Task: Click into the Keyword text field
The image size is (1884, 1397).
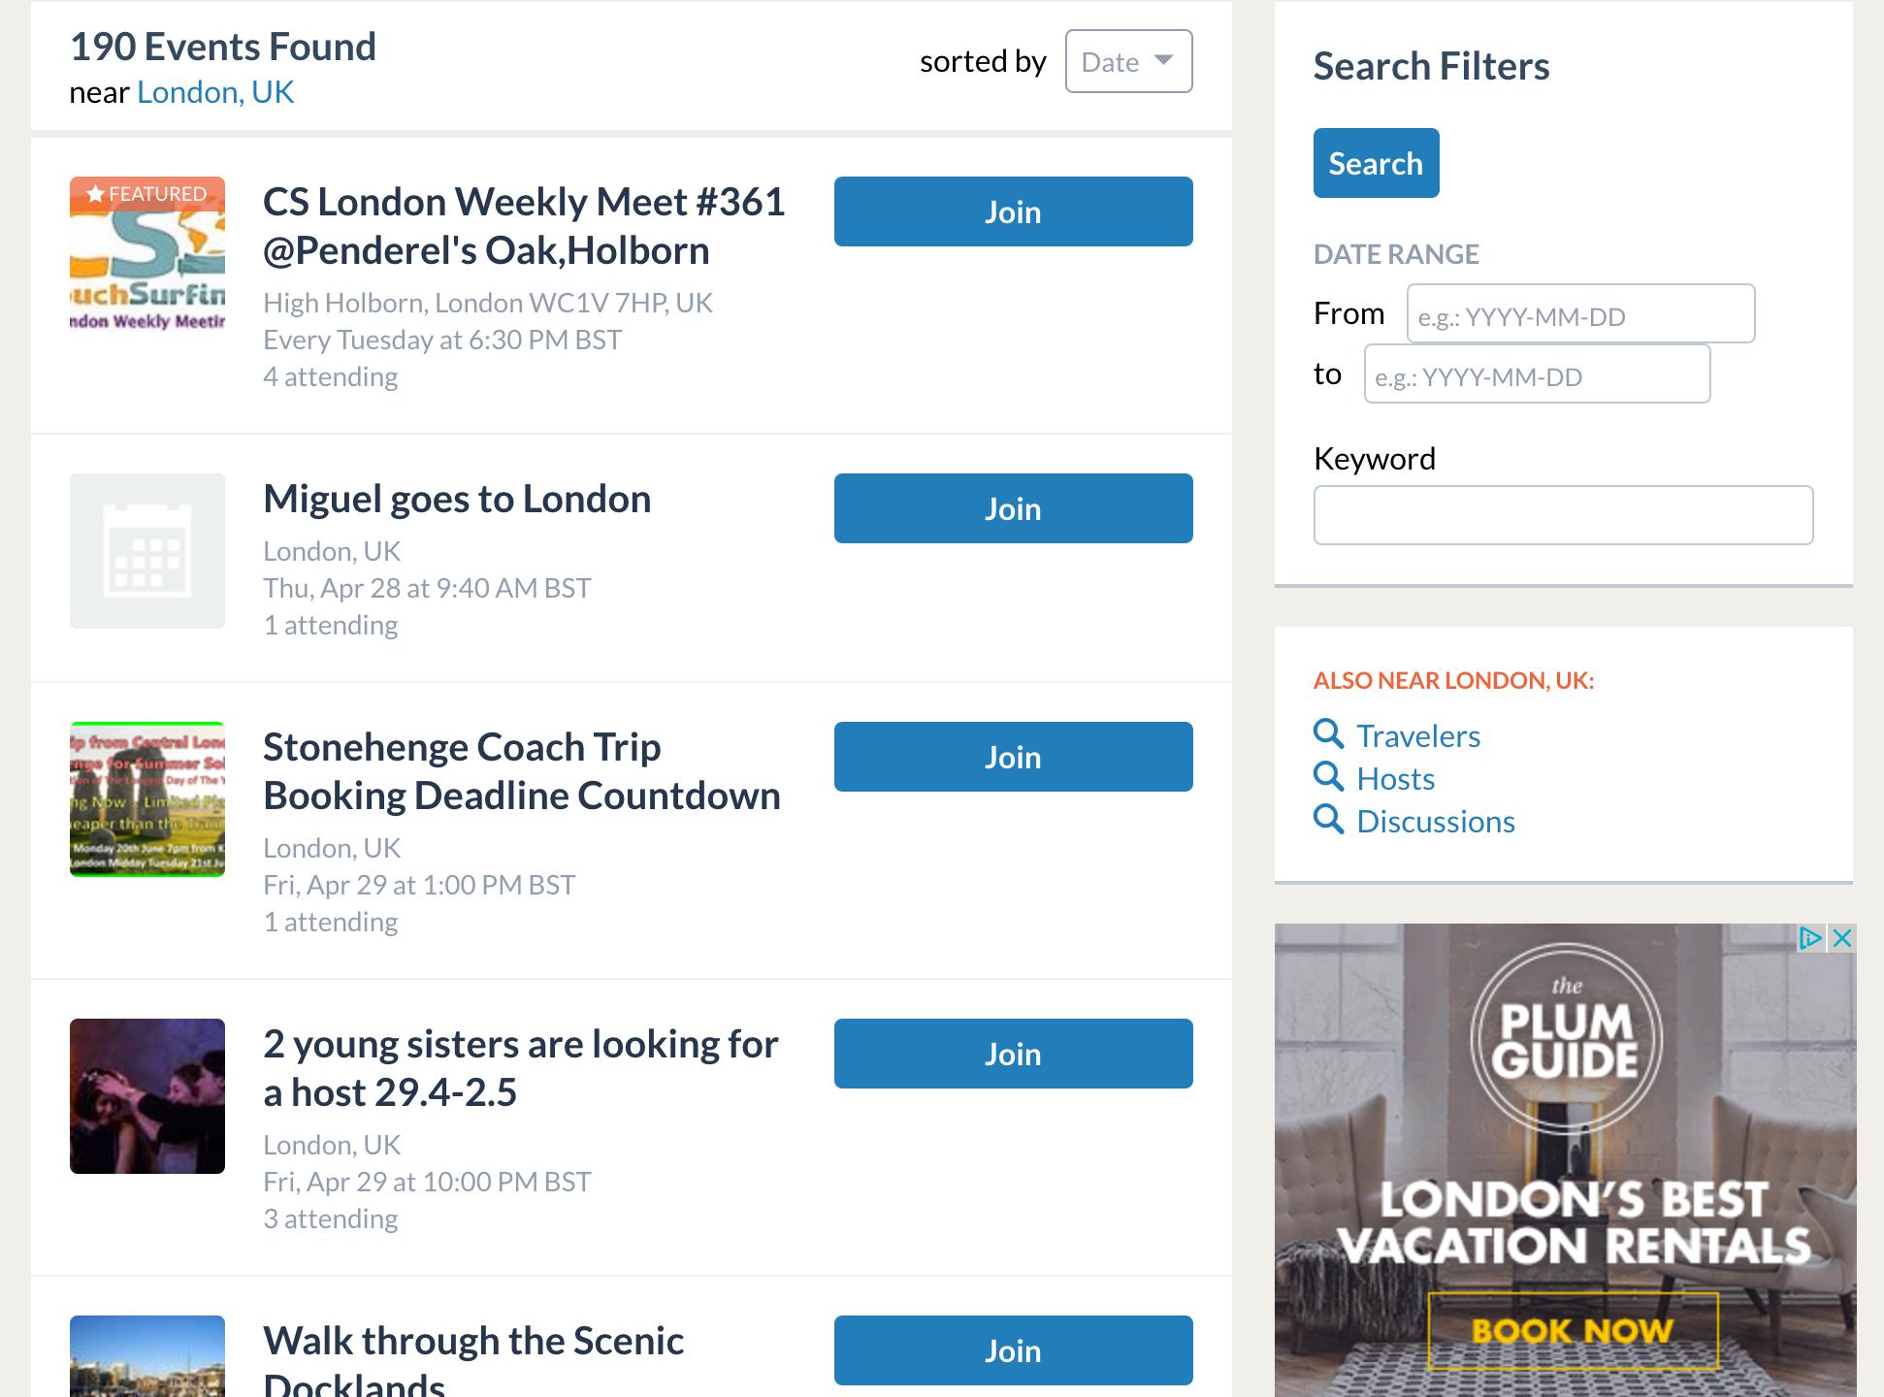Action: pyautogui.click(x=1563, y=515)
